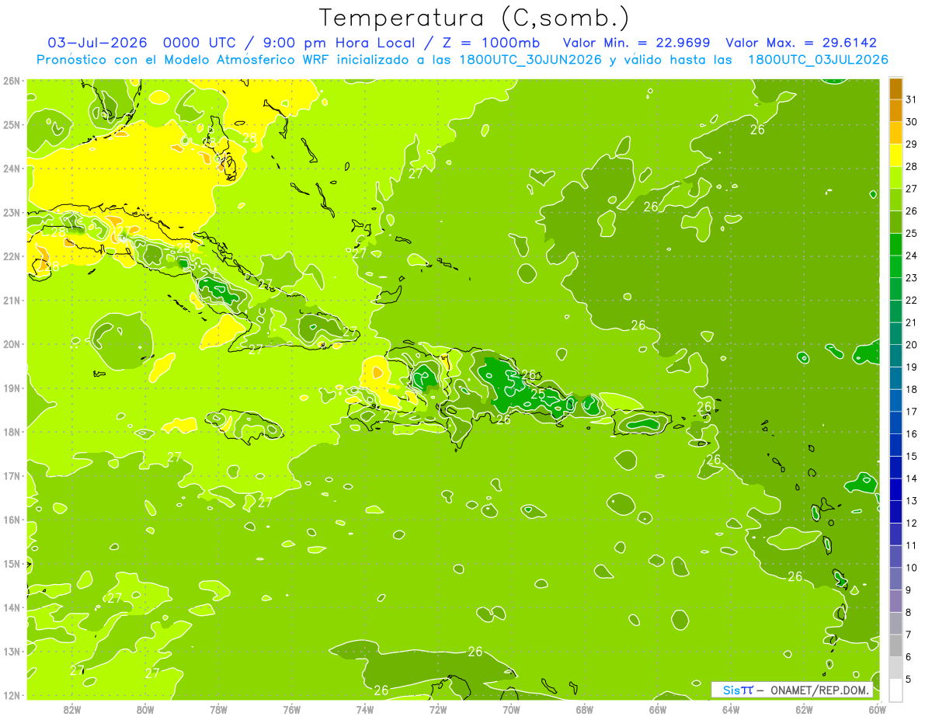
Task: Click the color scale label 20
Action: coord(912,345)
